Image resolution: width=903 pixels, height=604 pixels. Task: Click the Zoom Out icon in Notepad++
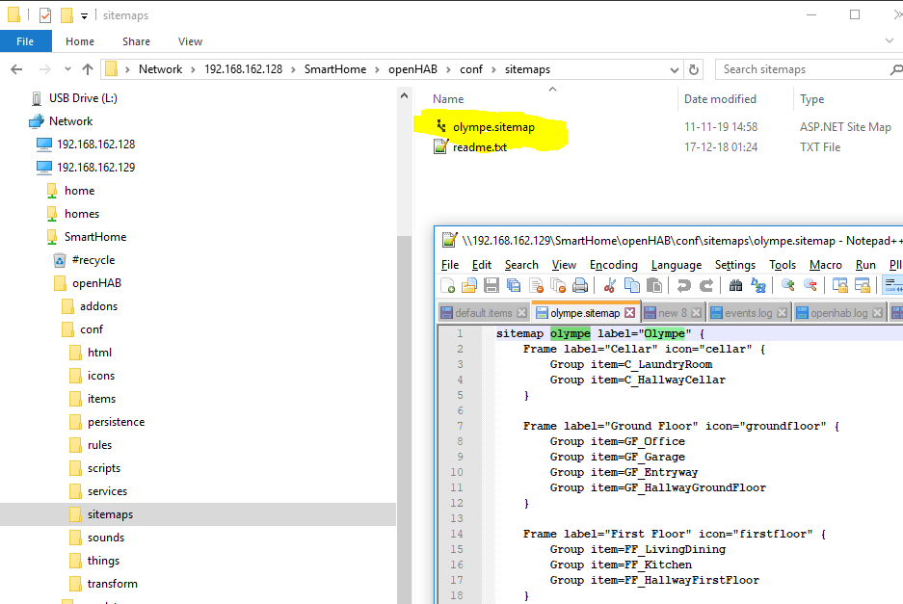pyautogui.click(x=810, y=285)
